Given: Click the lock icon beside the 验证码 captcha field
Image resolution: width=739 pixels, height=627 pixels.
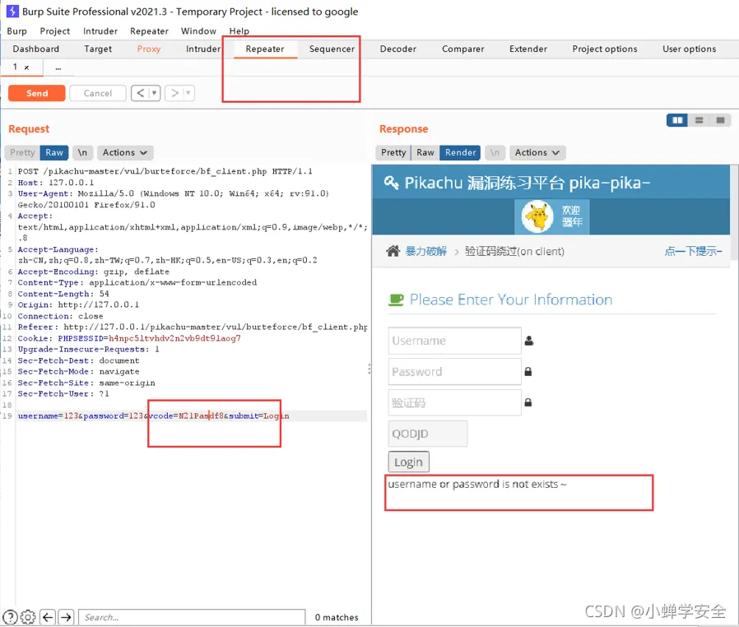Looking at the screenshot, I should tap(528, 402).
